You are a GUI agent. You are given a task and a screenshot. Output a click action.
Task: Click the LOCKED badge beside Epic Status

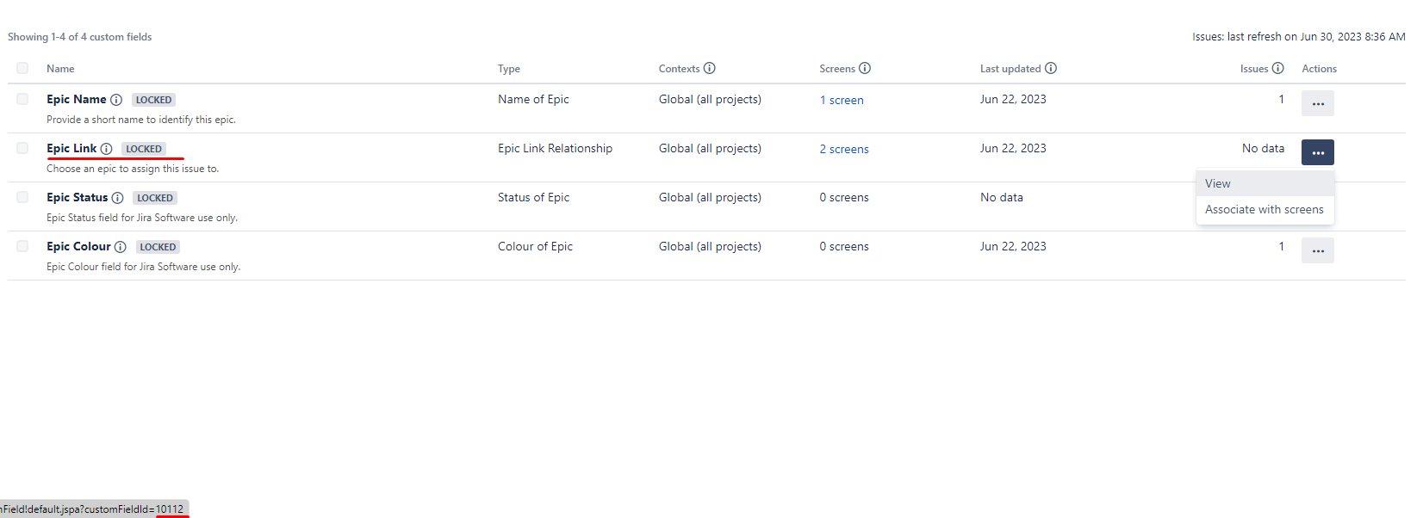[155, 197]
